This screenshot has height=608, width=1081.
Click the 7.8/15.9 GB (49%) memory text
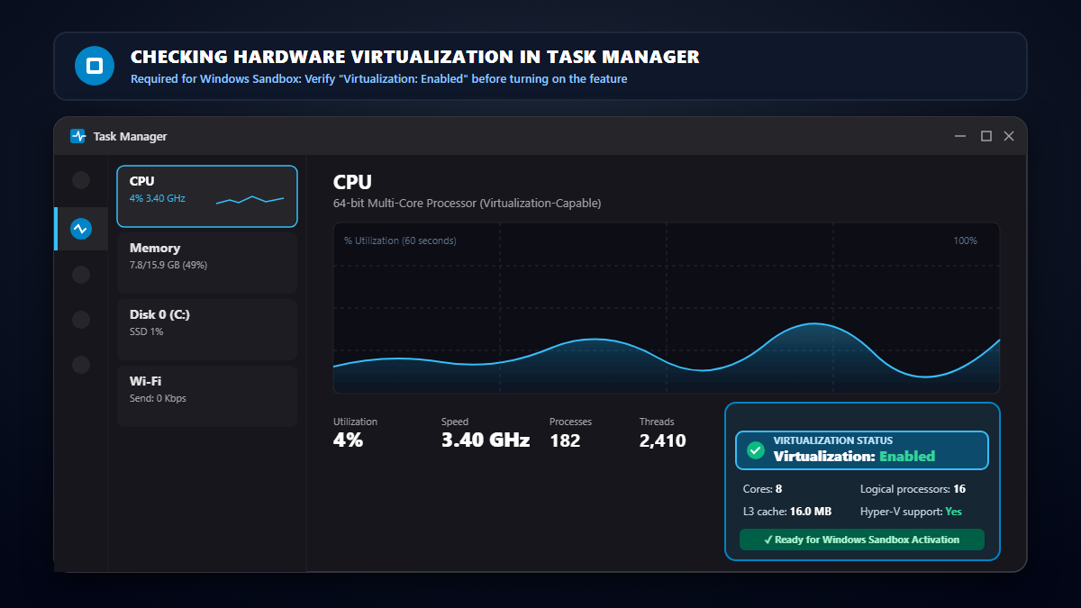click(168, 266)
